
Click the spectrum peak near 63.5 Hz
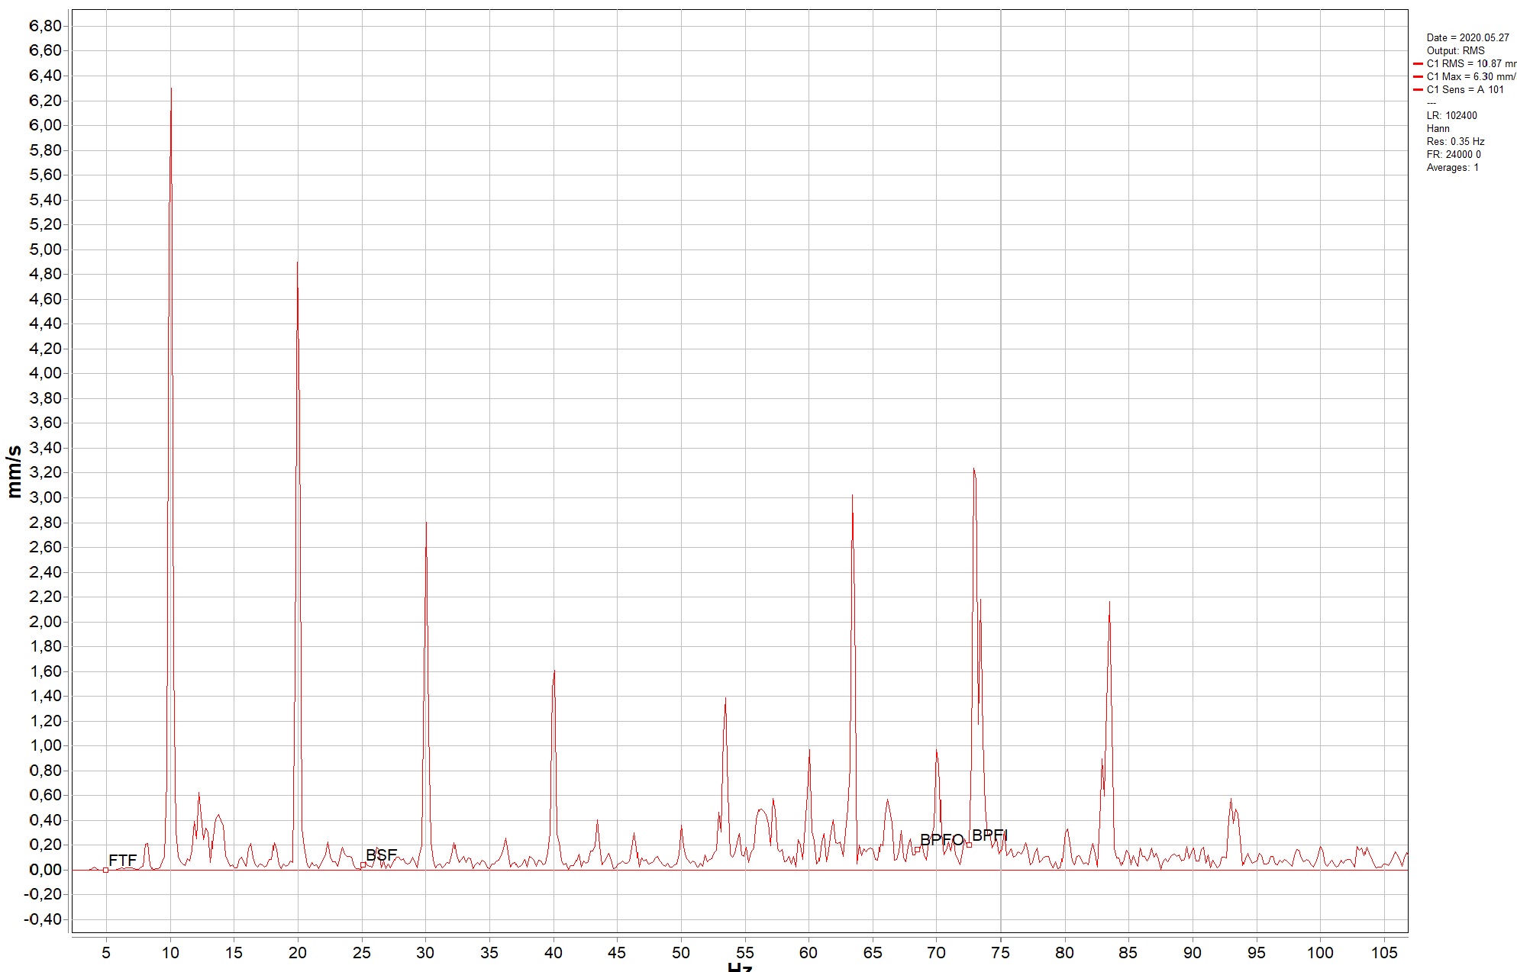click(852, 496)
